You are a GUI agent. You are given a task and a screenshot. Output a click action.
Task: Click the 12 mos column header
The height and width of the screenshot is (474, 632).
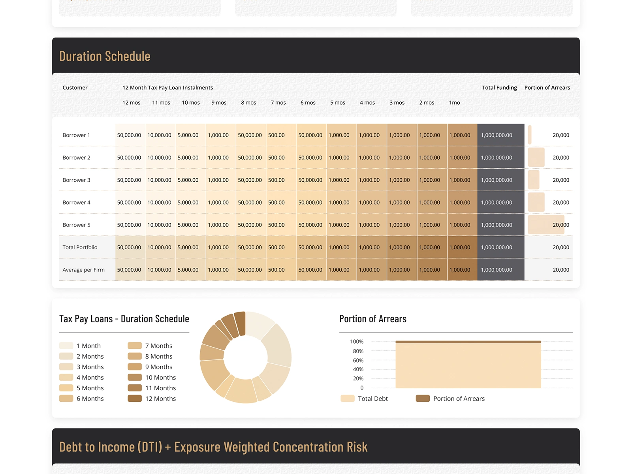pos(131,102)
